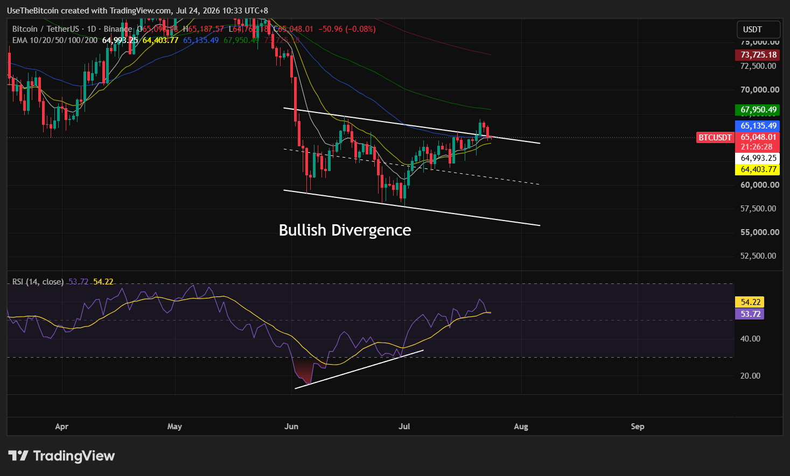Click the Sep marker on time axis
The image size is (790, 476).
(x=638, y=427)
